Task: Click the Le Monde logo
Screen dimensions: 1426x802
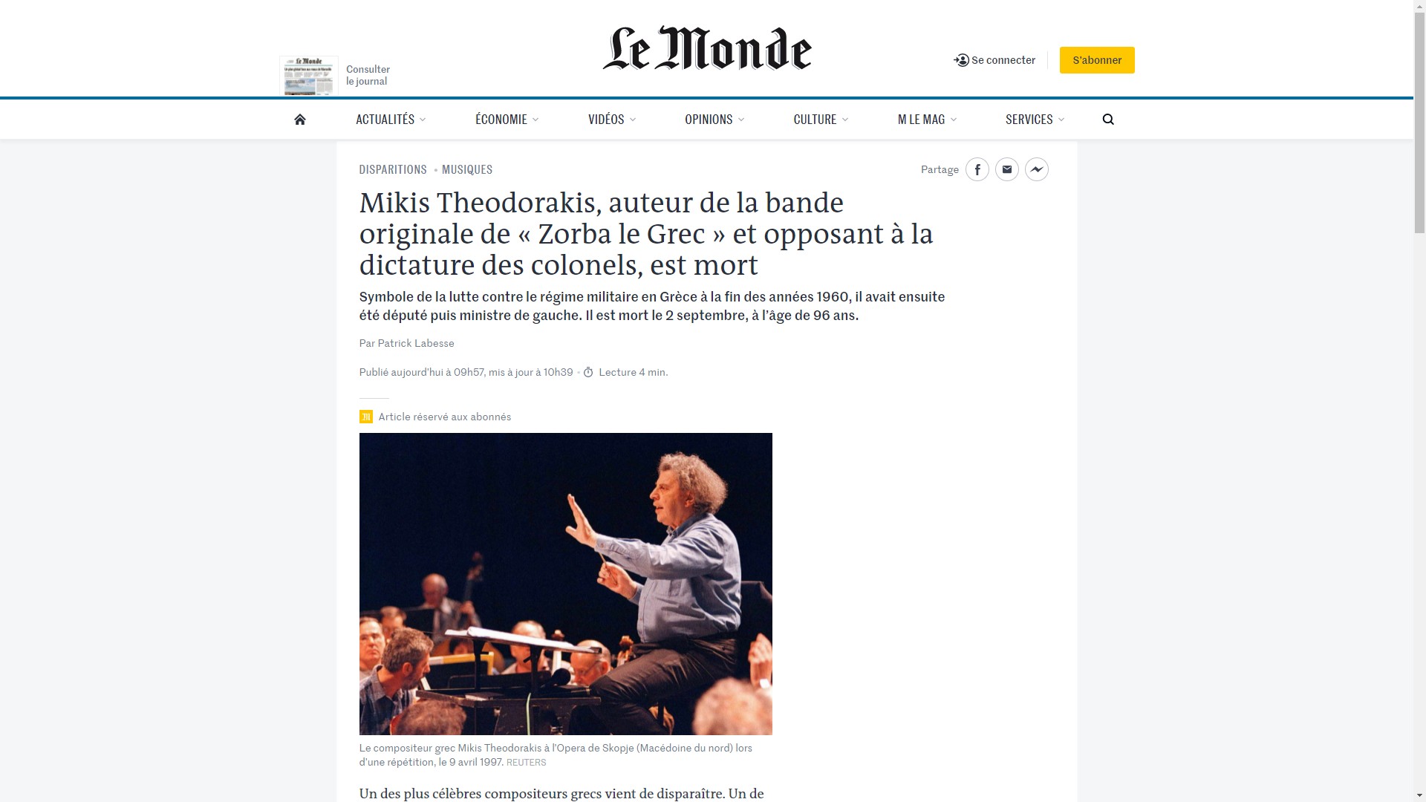Action: 707,49
